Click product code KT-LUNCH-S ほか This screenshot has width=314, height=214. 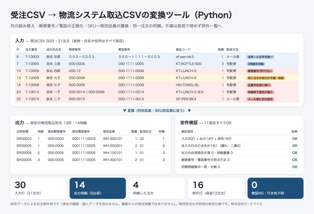(190, 92)
